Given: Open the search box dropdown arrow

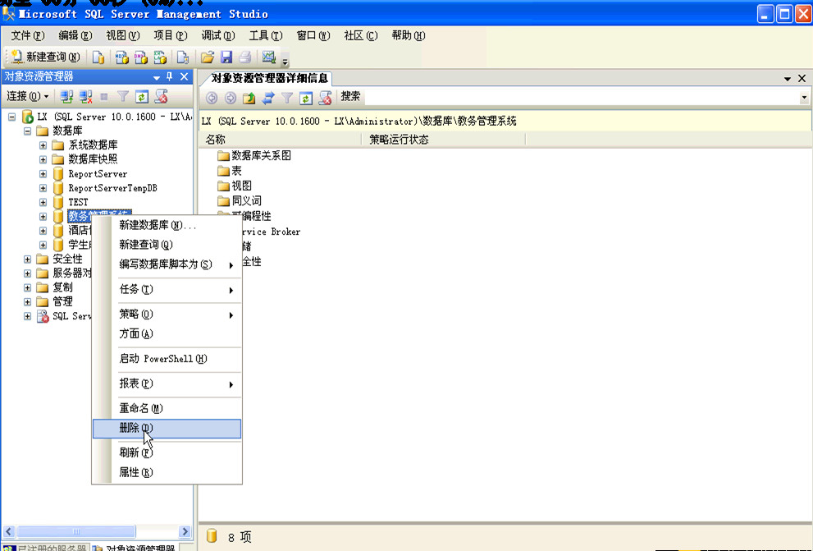Looking at the screenshot, I should 804,97.
